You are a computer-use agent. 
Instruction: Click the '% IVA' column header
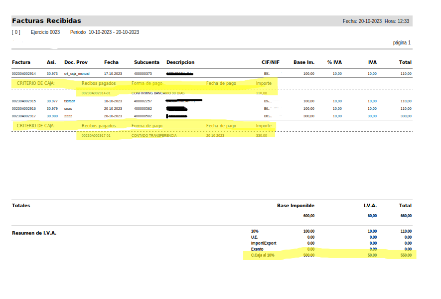coord(334,62)
